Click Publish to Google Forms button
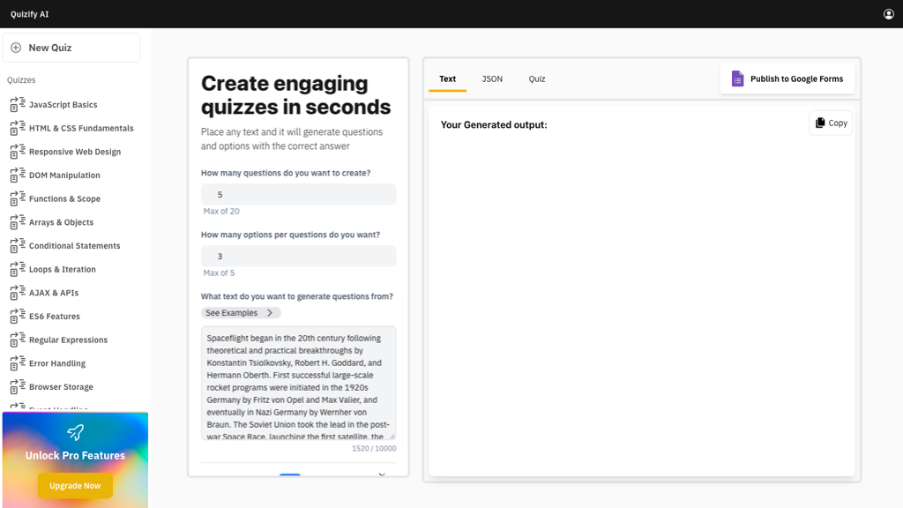The width and height of the screenshot is (903, 508). coord(787,78)
